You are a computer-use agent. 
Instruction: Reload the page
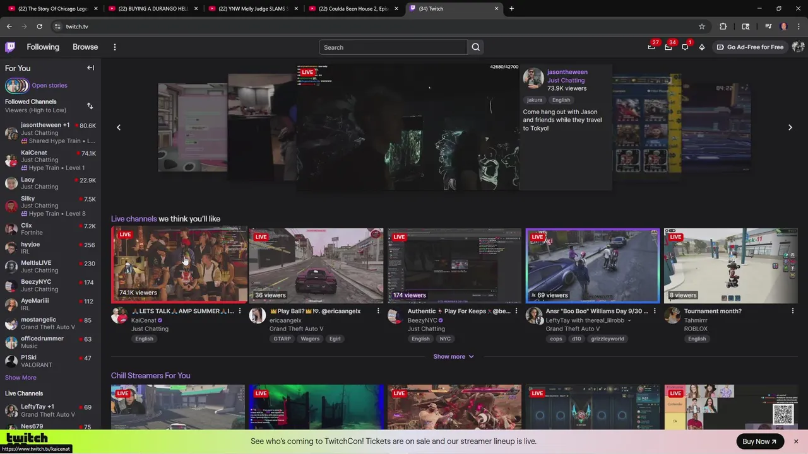(x=39, y=26)
